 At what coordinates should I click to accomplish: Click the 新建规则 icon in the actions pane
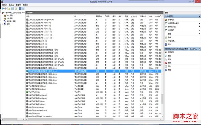[x=166, y=20]
